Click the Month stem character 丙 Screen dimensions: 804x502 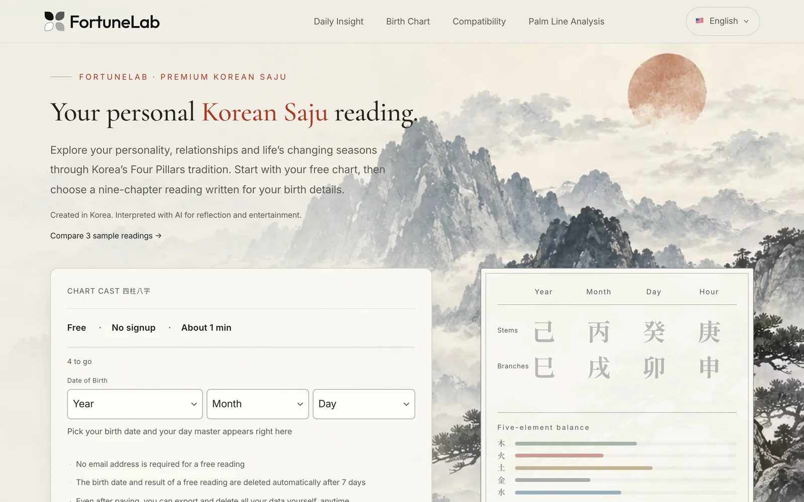pos(598,332)
